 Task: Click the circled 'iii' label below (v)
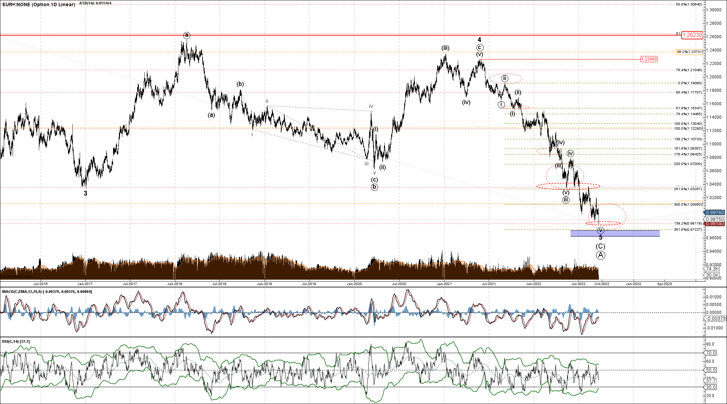coord(566,200)
